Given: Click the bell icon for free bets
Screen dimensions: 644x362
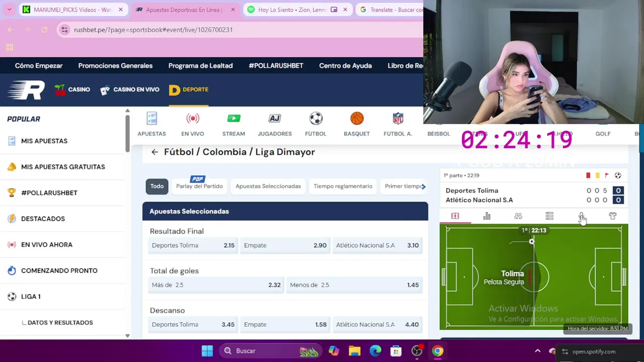Looking at the screenshot, I should point(12,167).
